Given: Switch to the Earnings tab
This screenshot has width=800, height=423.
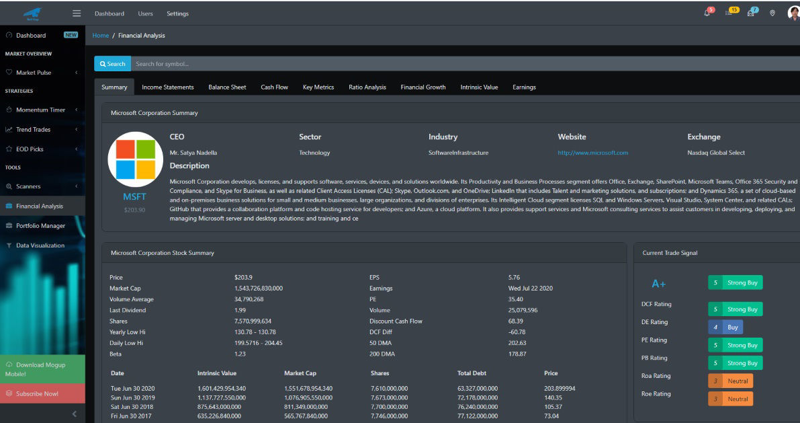Looking at the screenshot, I should pyautogui.click(x=524, y=87).
